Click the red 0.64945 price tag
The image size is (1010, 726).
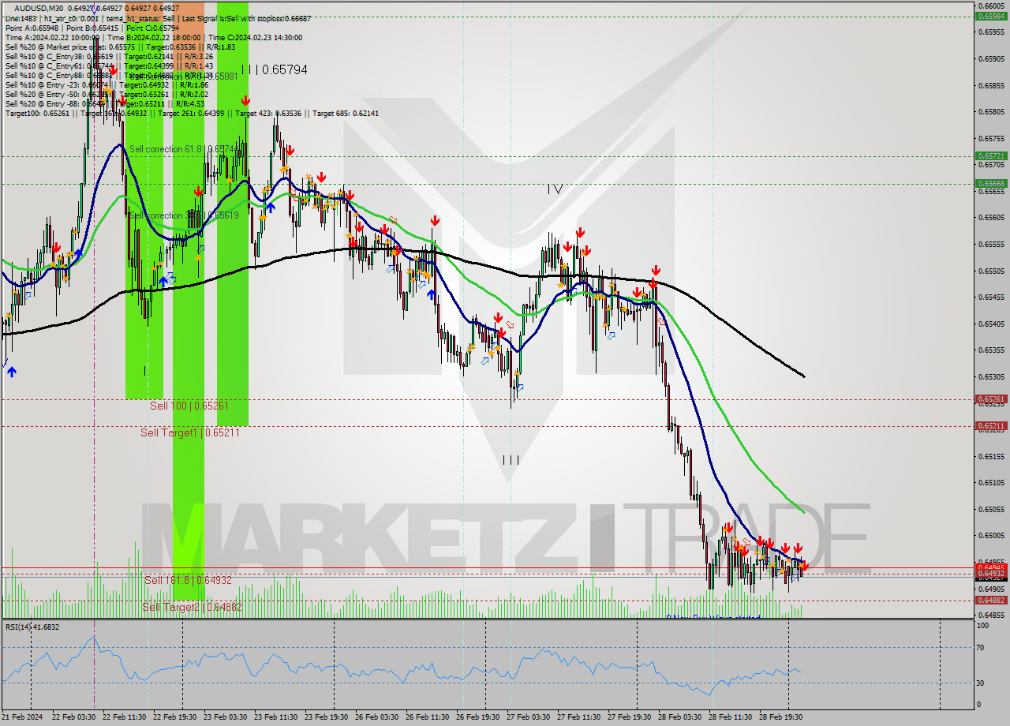991,567
